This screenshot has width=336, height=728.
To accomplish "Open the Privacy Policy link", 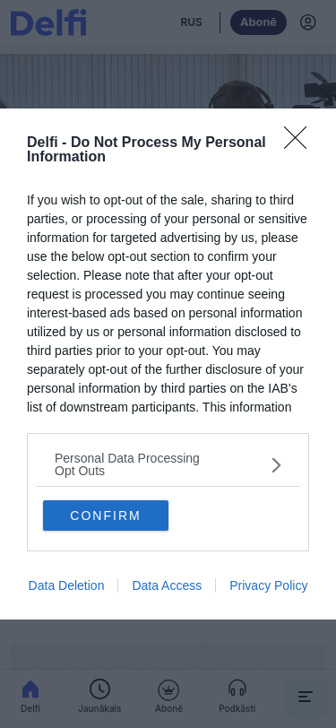I will (x=269, y=585).
